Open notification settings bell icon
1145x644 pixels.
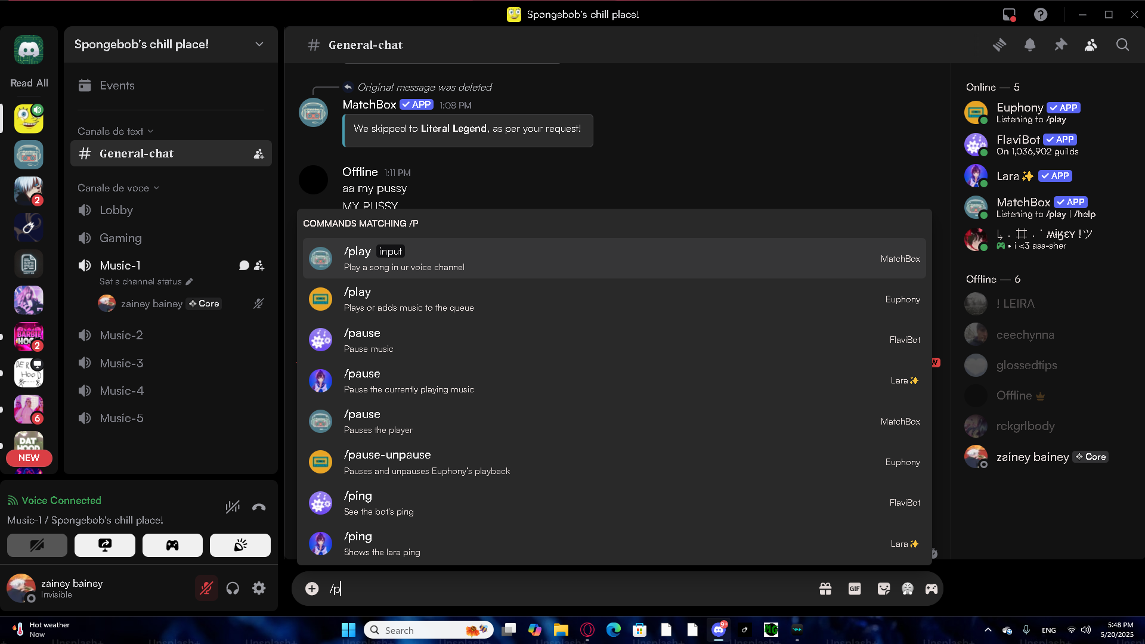(x=1030, y=45)
